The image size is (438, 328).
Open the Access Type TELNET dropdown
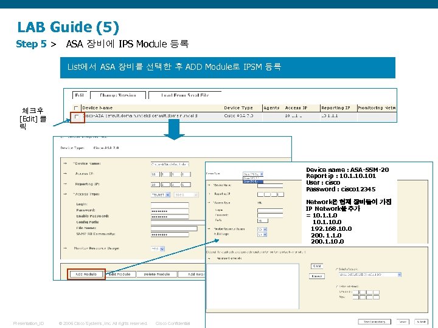[x=161, y=195]
